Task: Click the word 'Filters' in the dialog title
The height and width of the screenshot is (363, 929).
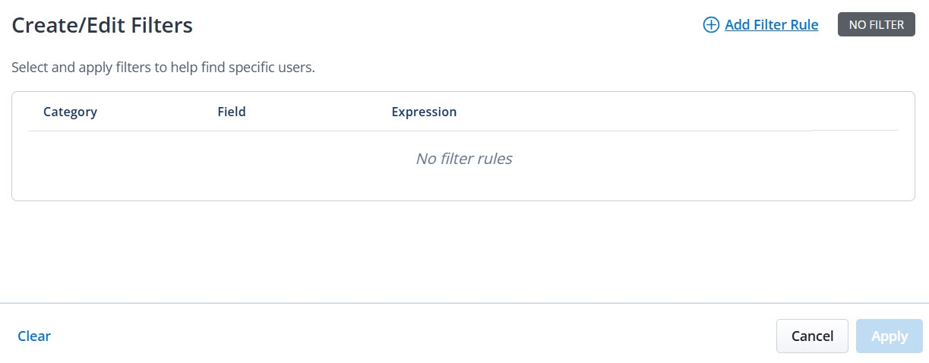Action: click(x=162, y=26)
